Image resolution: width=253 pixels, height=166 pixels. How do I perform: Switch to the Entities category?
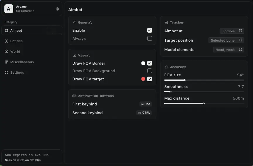(x=32, y=41)
